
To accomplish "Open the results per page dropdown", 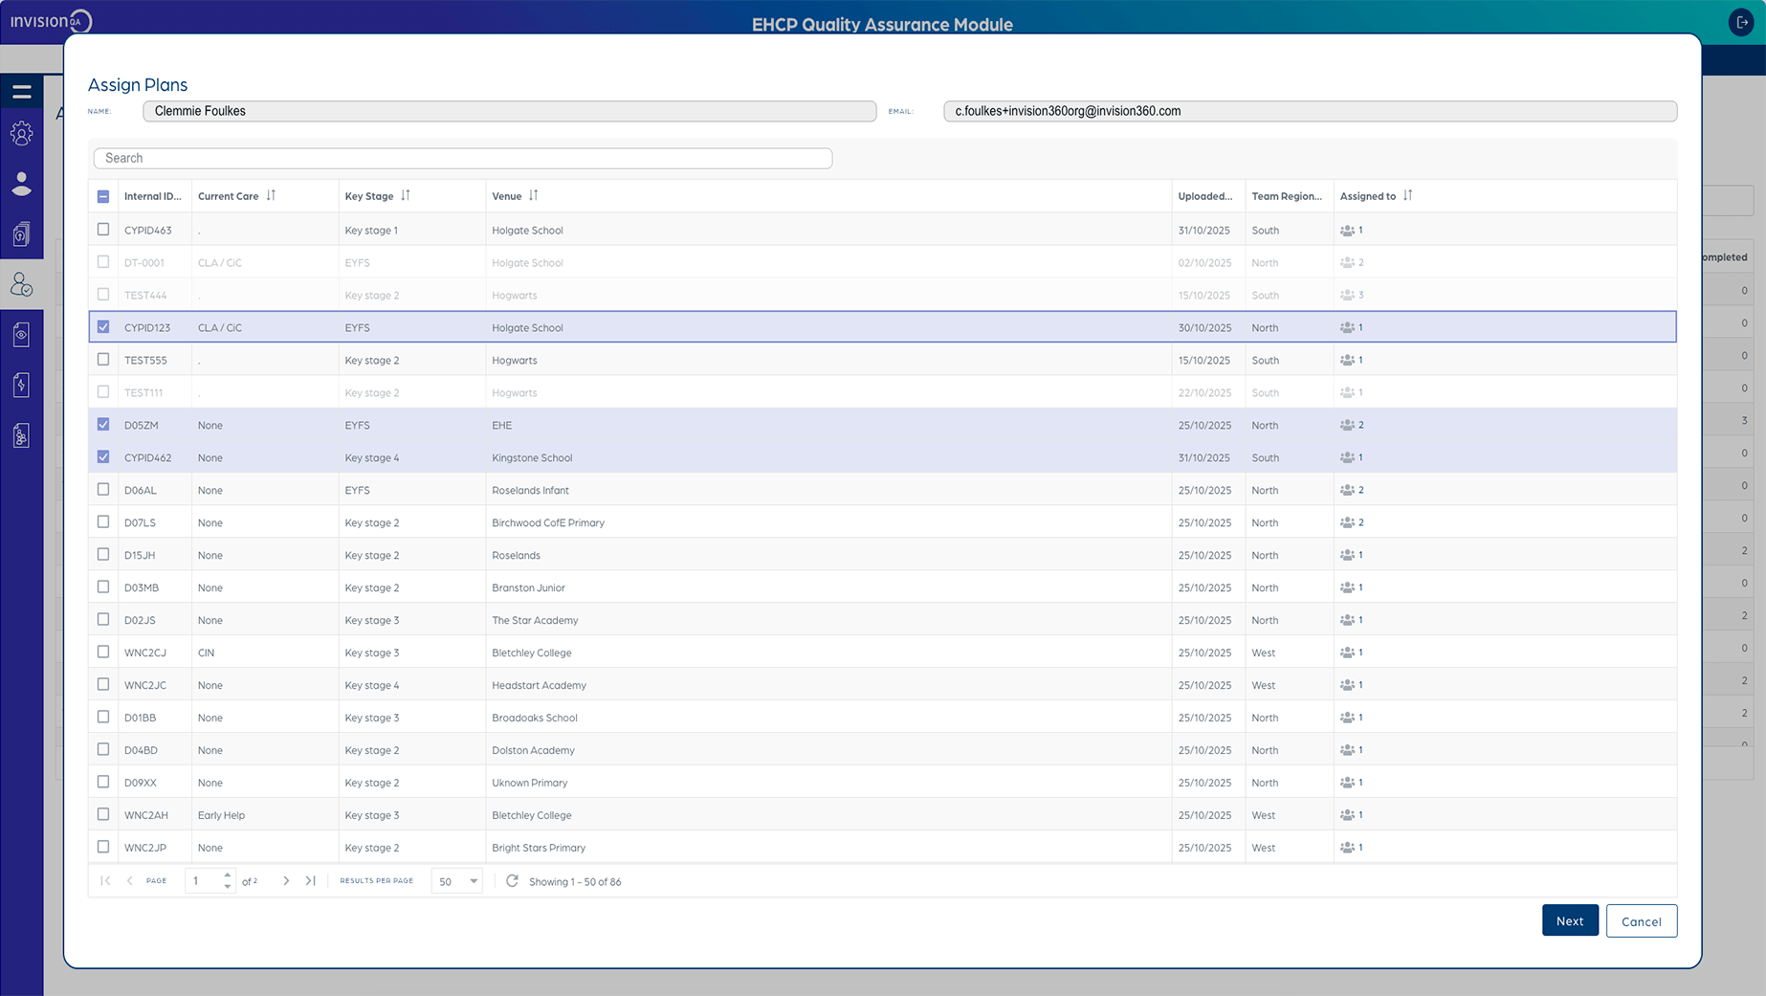I will [456, 880].
